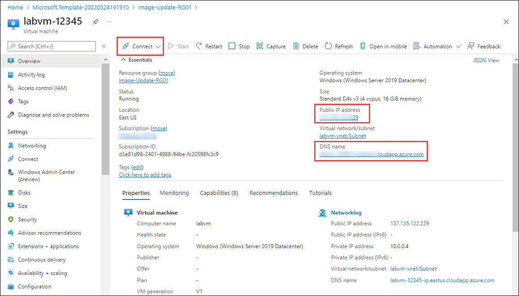Click the Diagnose and solve problems wrench icon
This screenshot has height=296, width=519.
click(11, 115)
